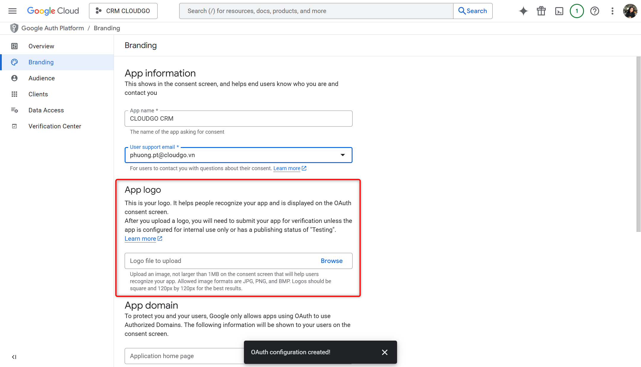Expand the User support email dropdown
The image size is (641, 367).
[x=343, y=155]
